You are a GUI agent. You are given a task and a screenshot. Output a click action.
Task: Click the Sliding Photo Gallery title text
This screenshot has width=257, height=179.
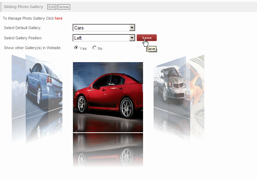pos(23,7)
